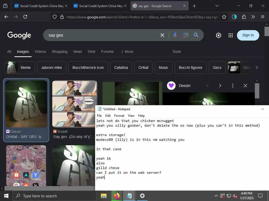Open File Explorer from the taskbar
Image resolution: width=269 pixels, height=201 pixels.
104,196
